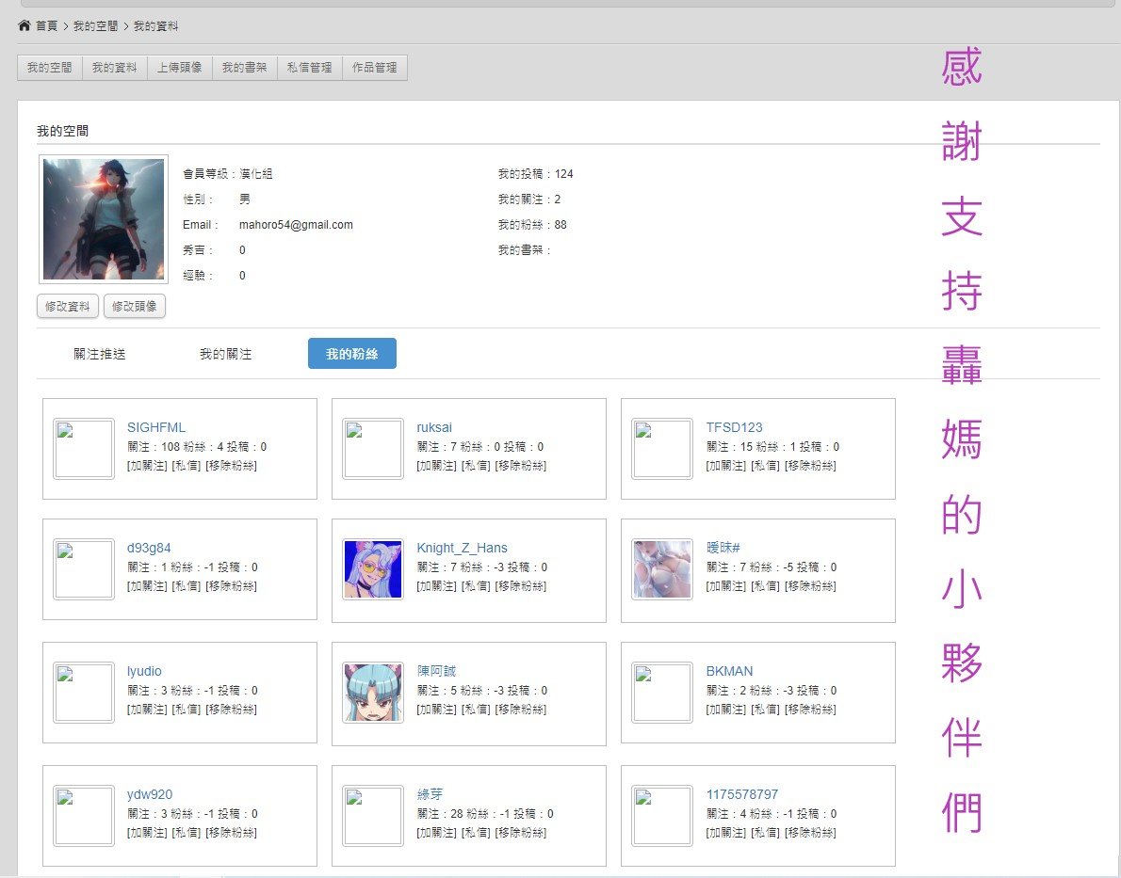Click ruksai's broken avatar image
The height and width of the screenshot is (878, 1121).
pyautogui.click(x=373, y=448)
